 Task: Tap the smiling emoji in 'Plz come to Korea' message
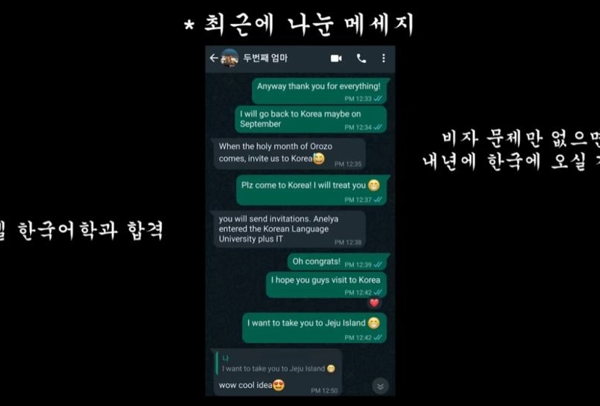373,186
